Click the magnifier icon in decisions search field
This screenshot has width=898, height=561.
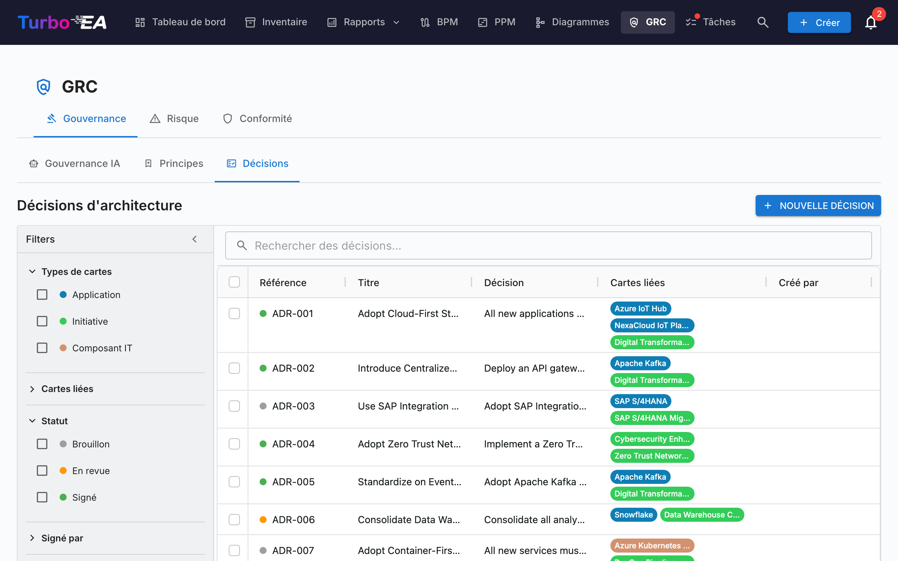click(242, 245)
